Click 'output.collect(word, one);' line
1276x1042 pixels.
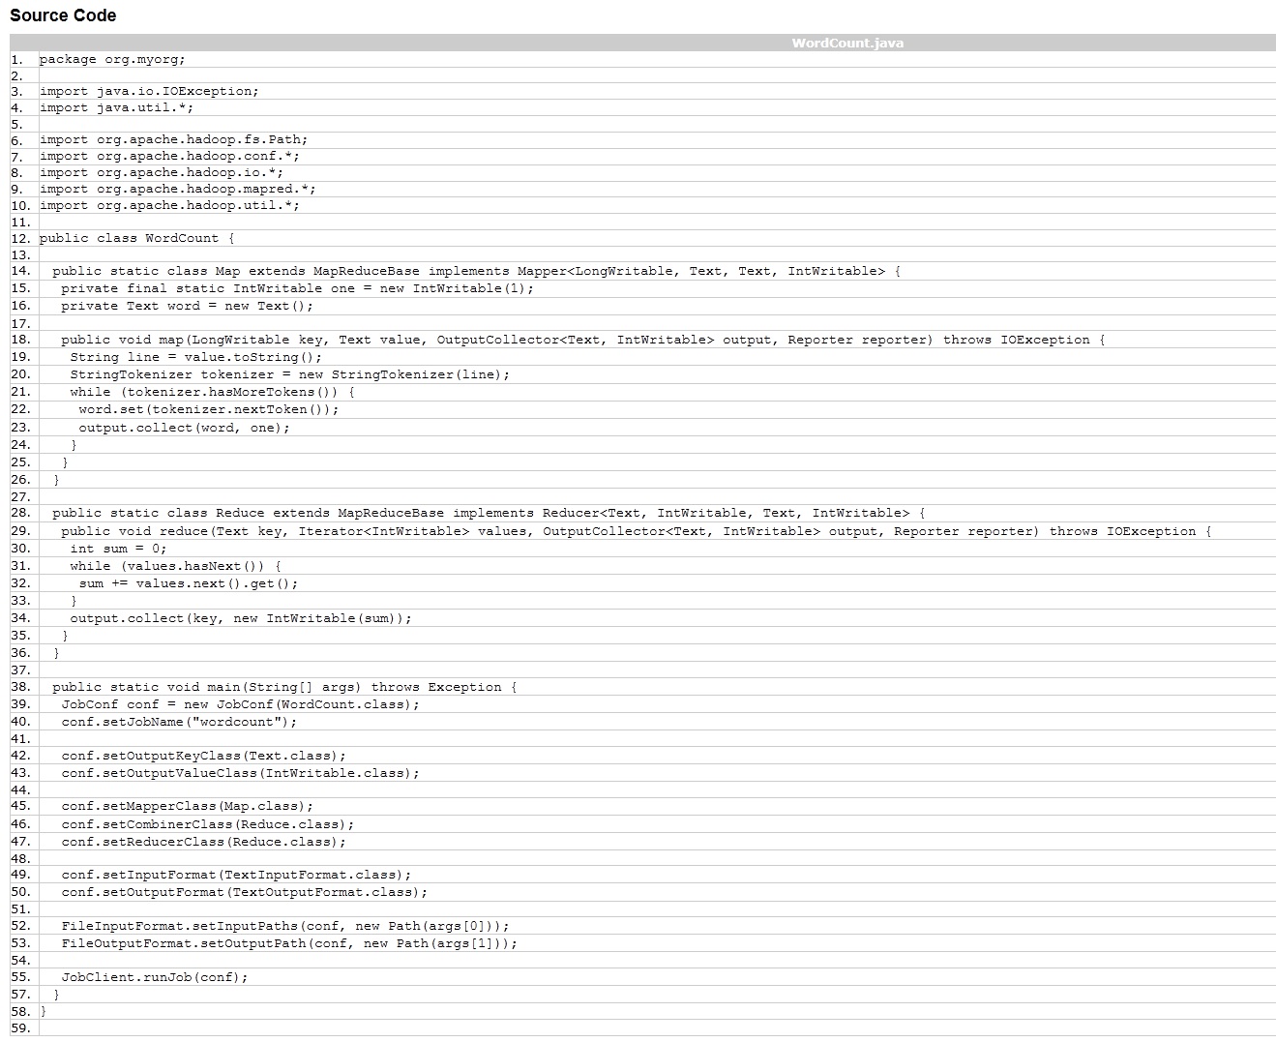tap(184, 428)
